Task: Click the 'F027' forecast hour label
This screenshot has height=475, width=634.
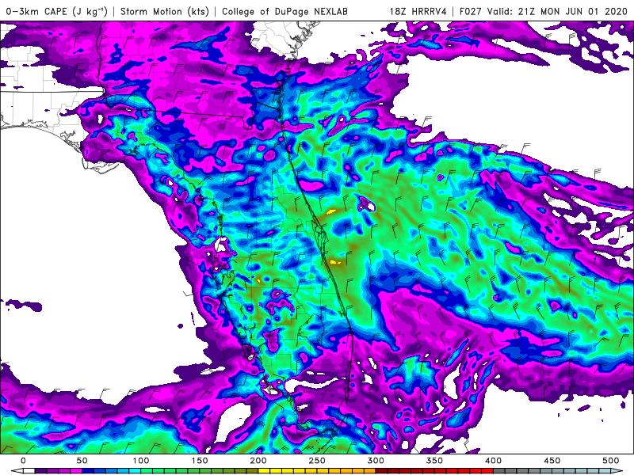Action: (472, 11)
